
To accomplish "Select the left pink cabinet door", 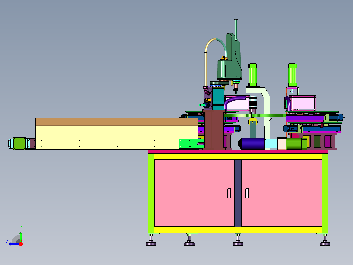I will pos(194,193).
